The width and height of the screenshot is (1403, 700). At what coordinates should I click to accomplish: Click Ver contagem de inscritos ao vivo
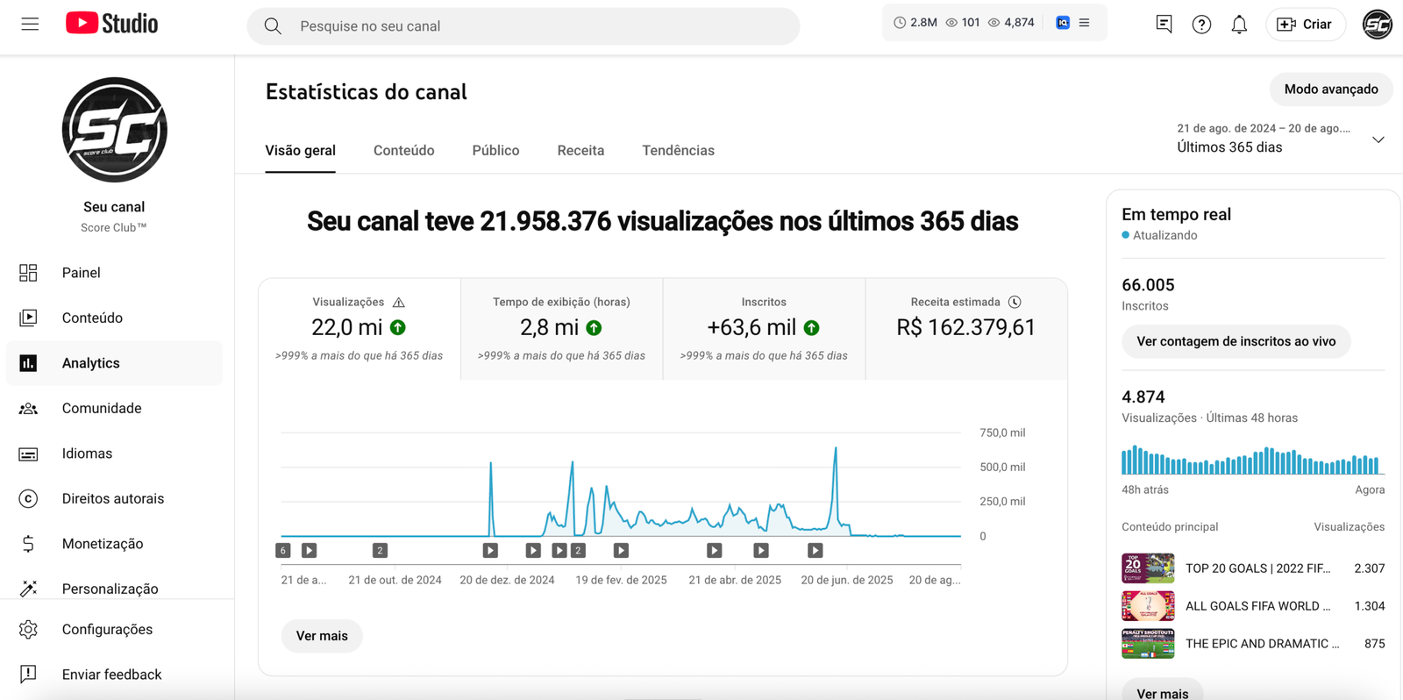point(1236,341)
